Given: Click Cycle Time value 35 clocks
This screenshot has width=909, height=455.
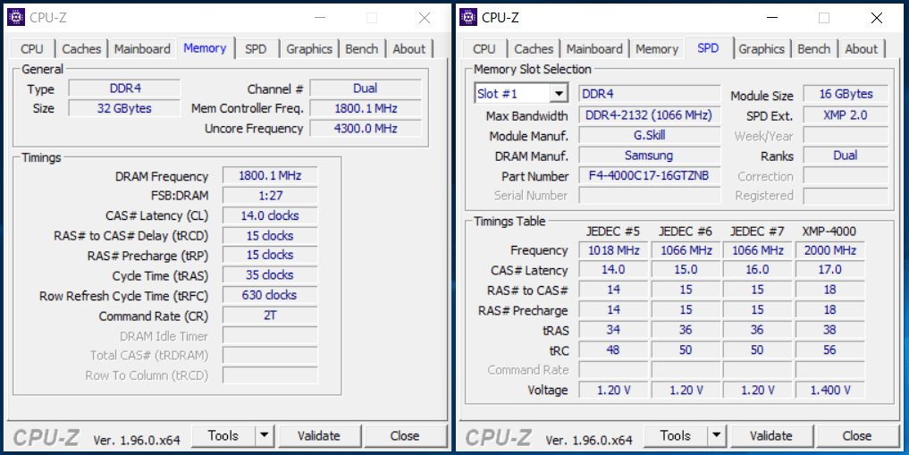Looking at the screenshot, I should coord(270,274).
